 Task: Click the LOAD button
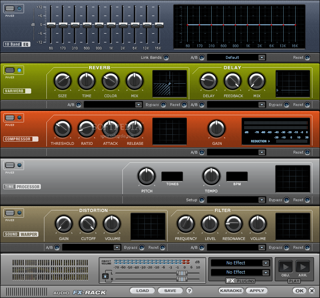point(142,291)
